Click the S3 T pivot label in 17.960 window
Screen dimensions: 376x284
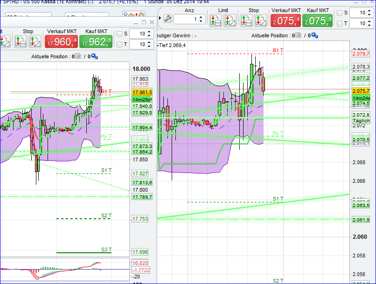tap(106, 249)
